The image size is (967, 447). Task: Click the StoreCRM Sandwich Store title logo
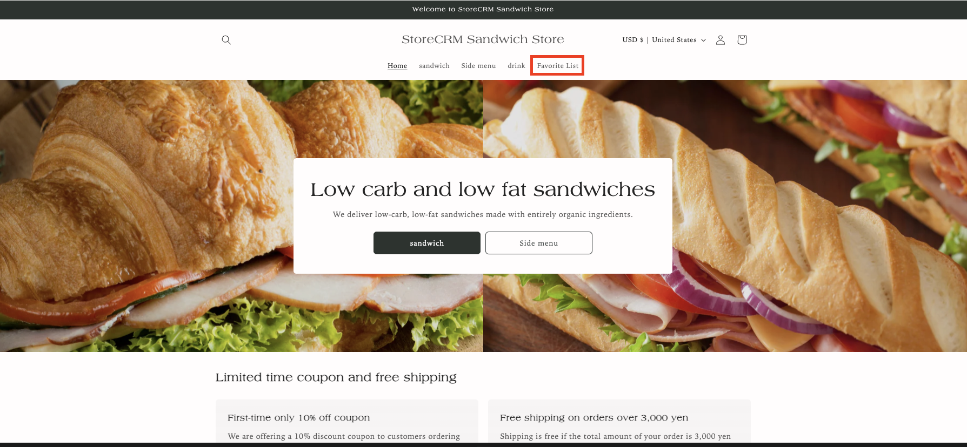(483, 39)
